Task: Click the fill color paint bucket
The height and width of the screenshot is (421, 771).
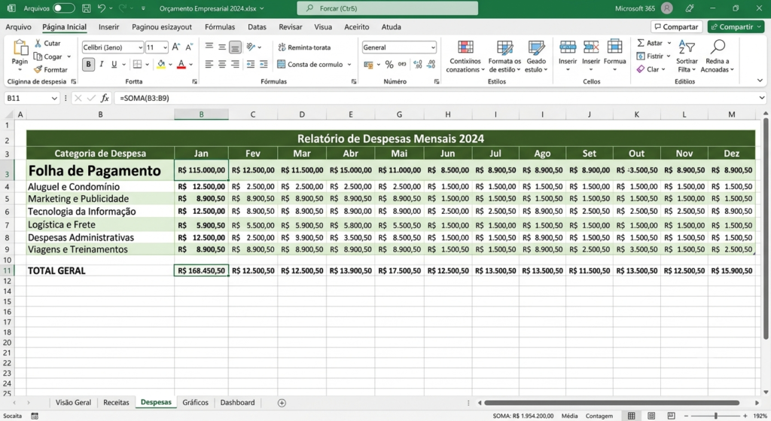Action: tap(161, 64)
